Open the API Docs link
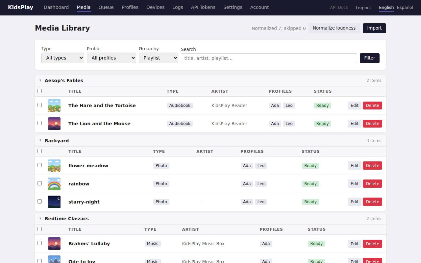The image size is (421, 263). pos(339,8)
